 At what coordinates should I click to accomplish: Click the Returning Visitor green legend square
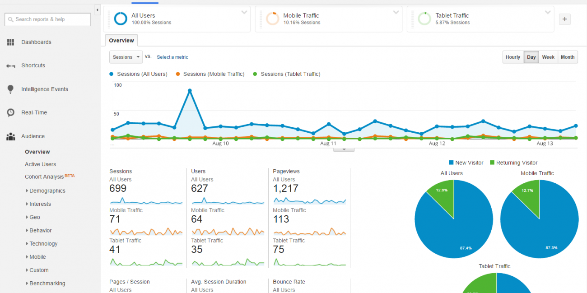(492, 163)
